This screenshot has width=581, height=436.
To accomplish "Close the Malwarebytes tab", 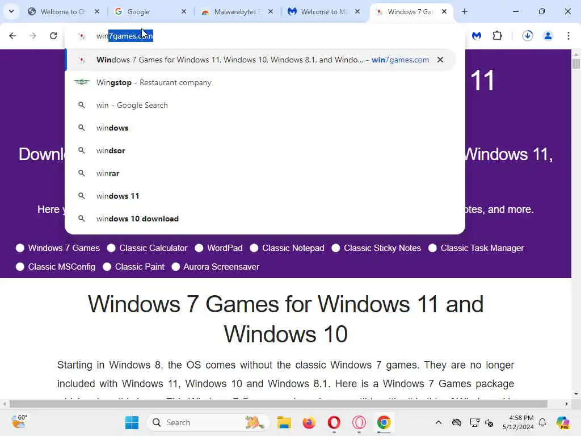I will (271, 11).
